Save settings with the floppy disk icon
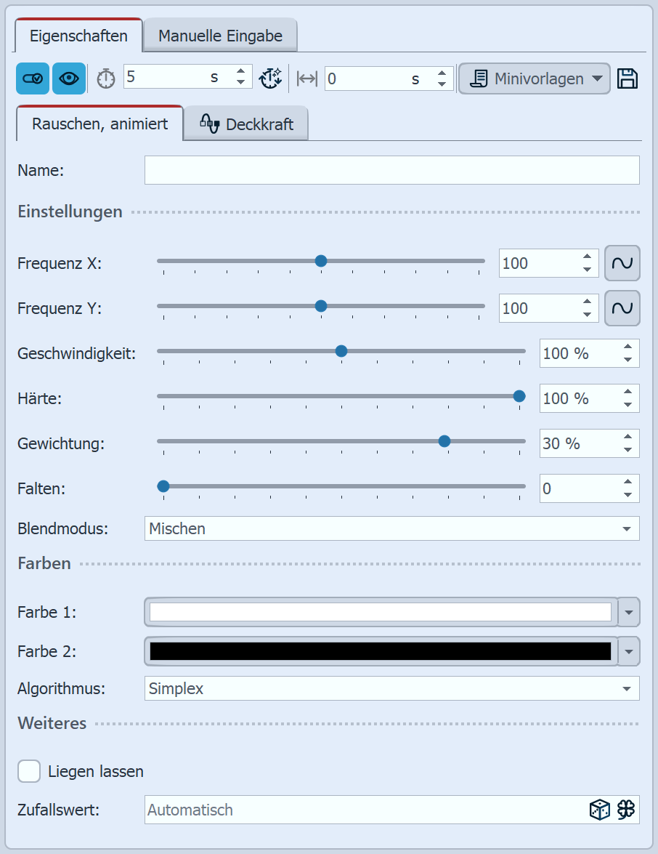The height and width of the screenshot is (854, 658). point(627,78)
